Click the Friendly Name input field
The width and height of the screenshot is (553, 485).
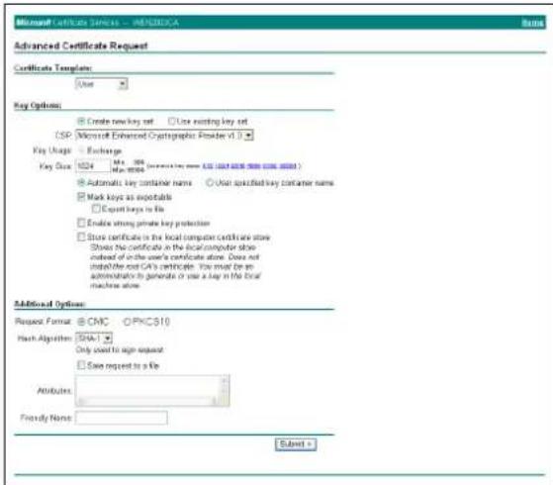(x=122, y=418)
